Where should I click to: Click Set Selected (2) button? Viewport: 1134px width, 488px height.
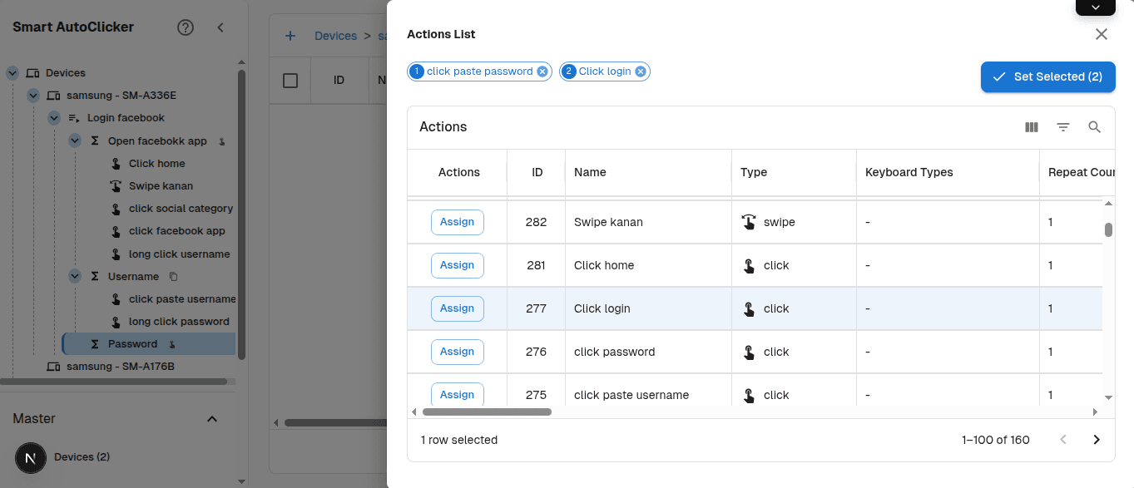pyautogui.click(x=1047, y=76)
